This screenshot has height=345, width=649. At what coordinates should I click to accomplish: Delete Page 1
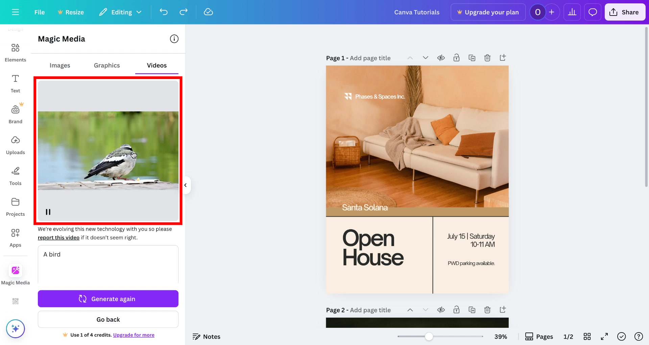(487, 58)
